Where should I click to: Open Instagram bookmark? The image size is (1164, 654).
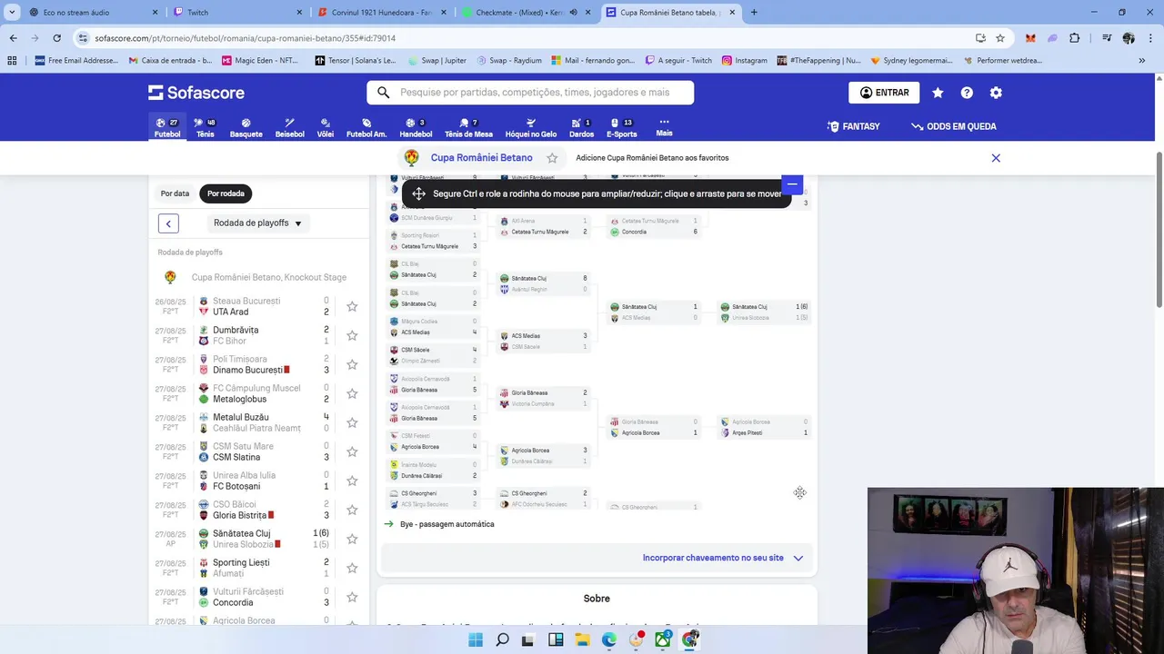[745, 61]
